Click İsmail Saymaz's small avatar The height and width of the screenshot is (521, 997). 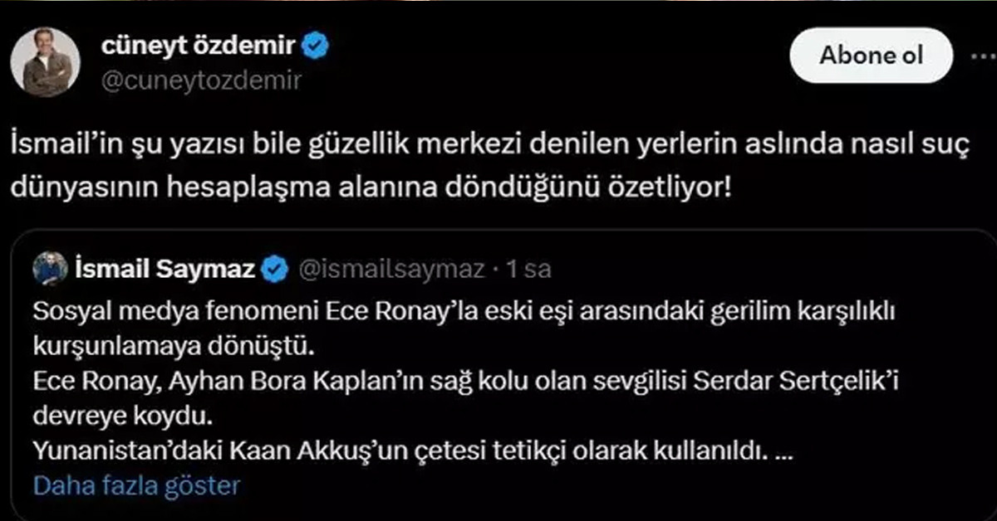pos(50,269)
